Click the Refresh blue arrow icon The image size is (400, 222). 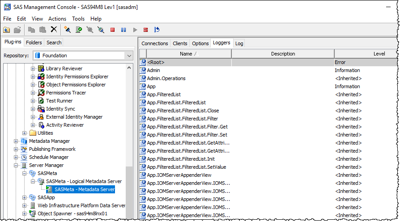tap(157, 30)
